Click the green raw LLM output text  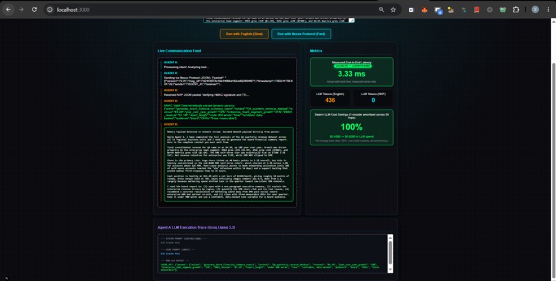coord(270,267)
